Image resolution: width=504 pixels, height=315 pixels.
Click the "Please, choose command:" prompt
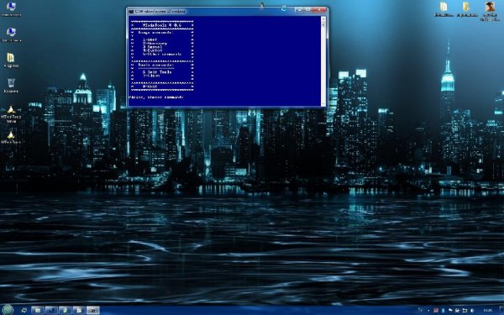[x=156, y=97]
